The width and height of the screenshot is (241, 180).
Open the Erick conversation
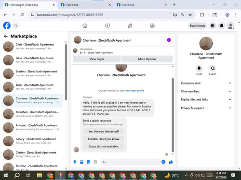(x=32, y=87)
